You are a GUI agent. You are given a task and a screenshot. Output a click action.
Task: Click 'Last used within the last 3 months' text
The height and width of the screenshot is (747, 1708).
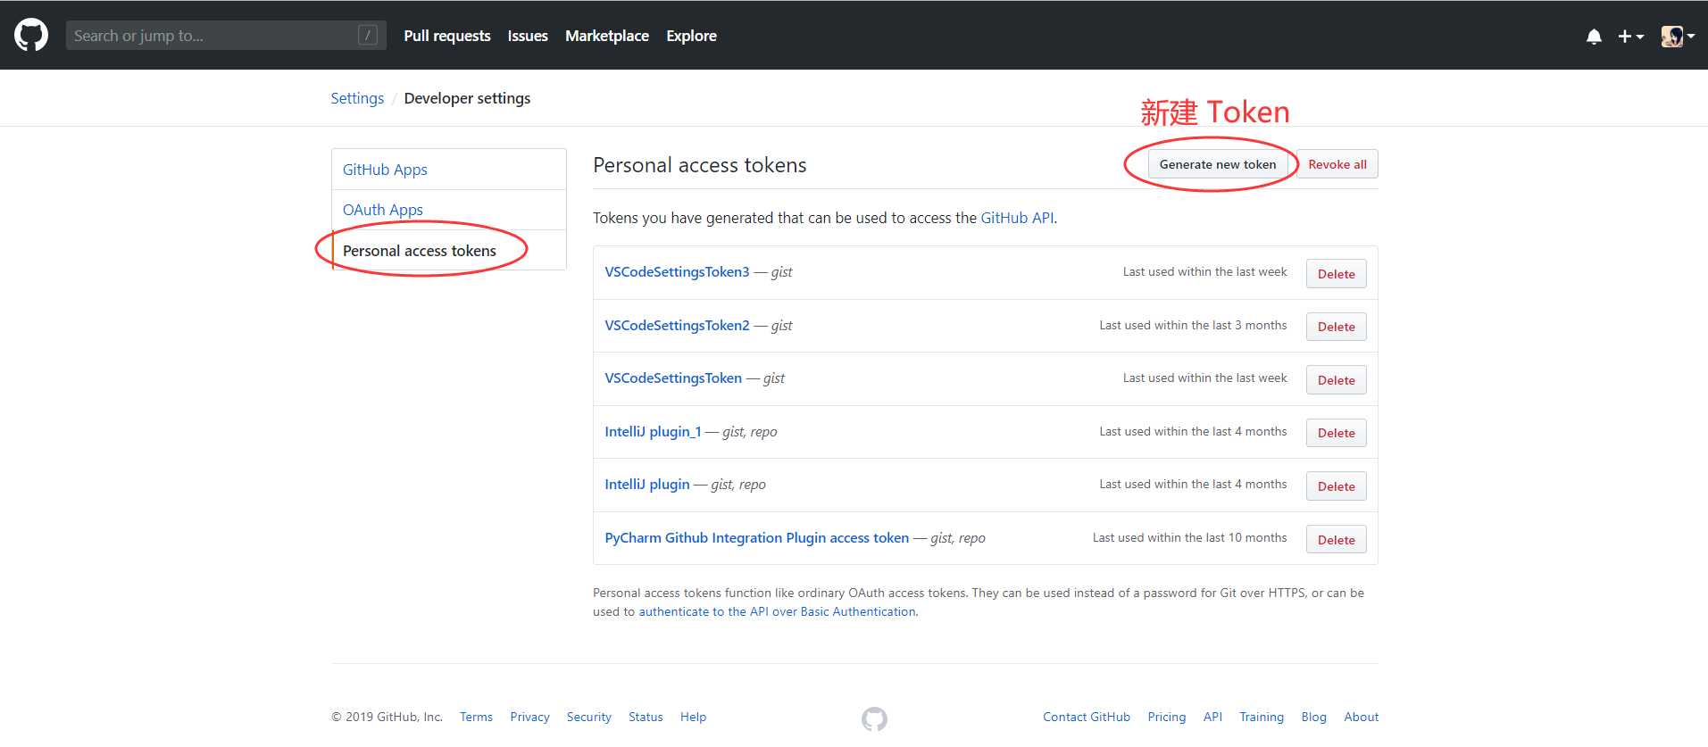point(1193,326)
